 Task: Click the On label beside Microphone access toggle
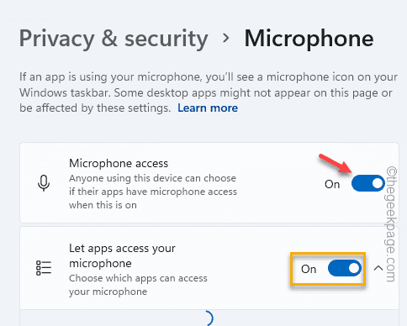pyautogui.click(x=332, y=184)
